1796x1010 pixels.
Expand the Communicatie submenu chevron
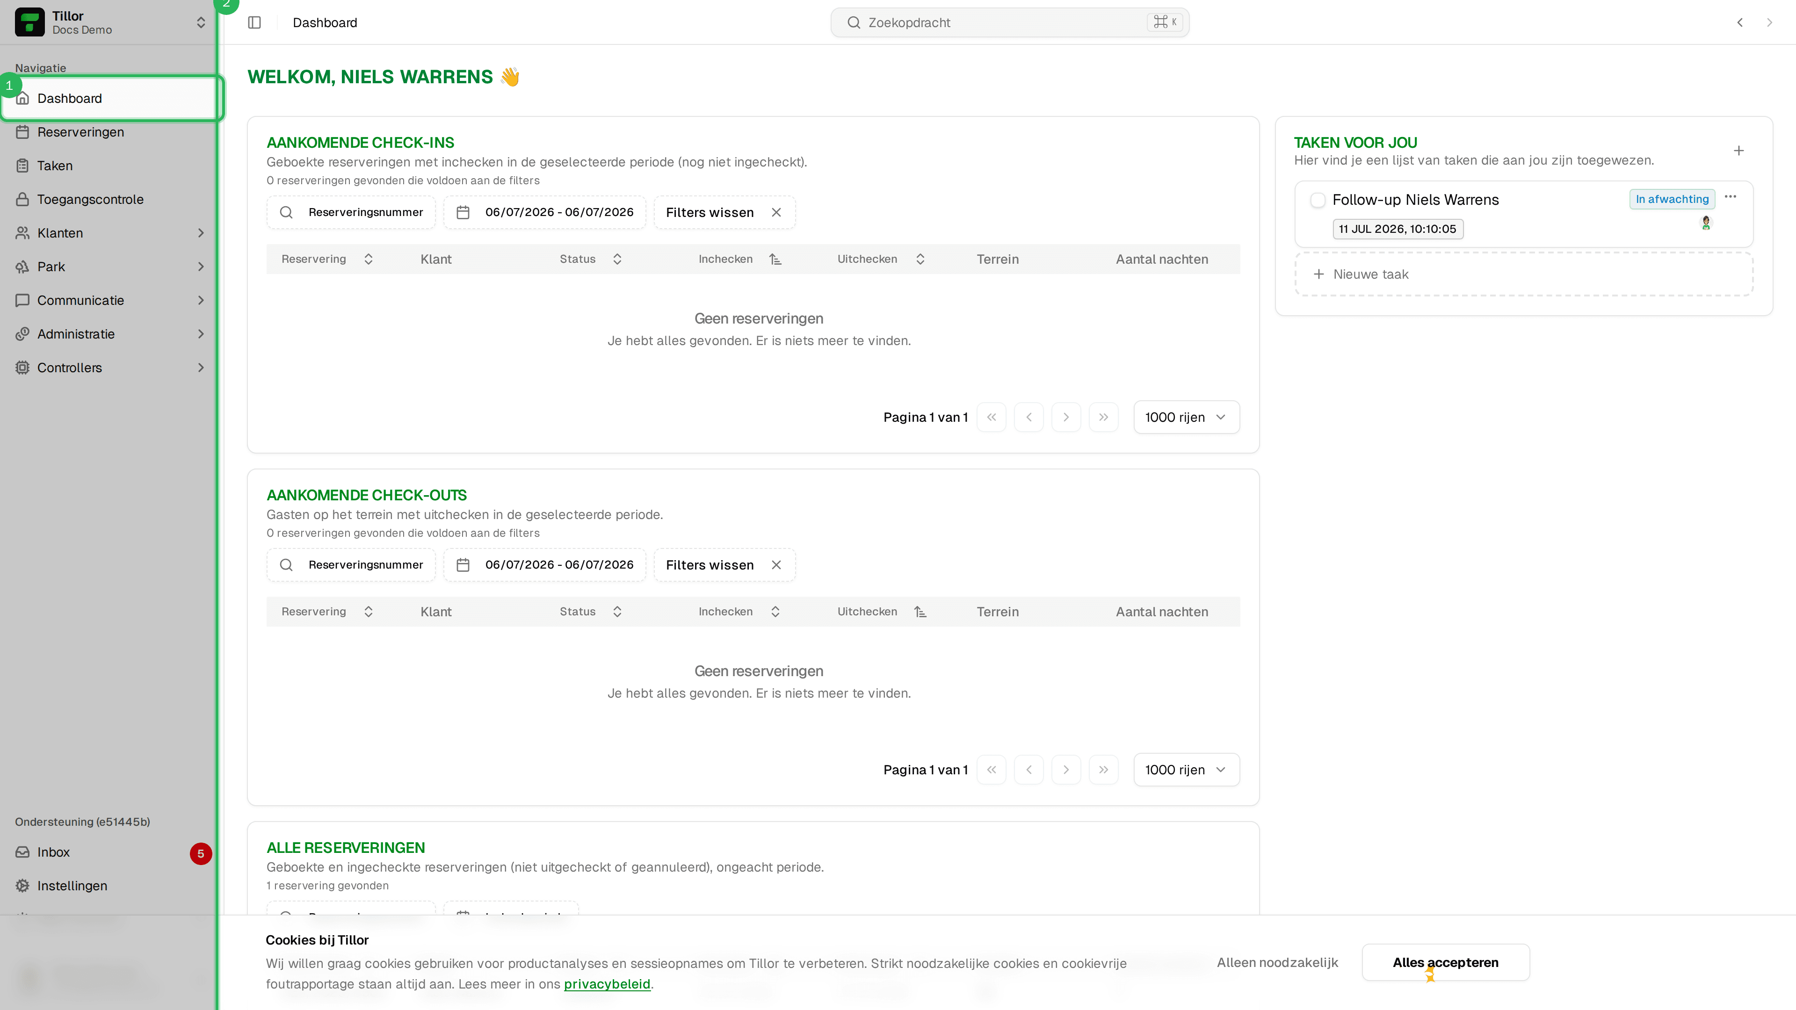click(x=201, y=300)
